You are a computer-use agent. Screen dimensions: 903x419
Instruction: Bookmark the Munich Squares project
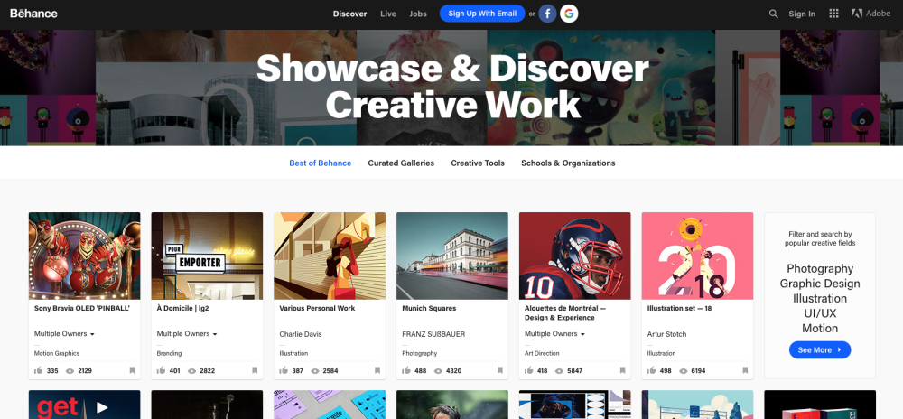coord(500,370)
